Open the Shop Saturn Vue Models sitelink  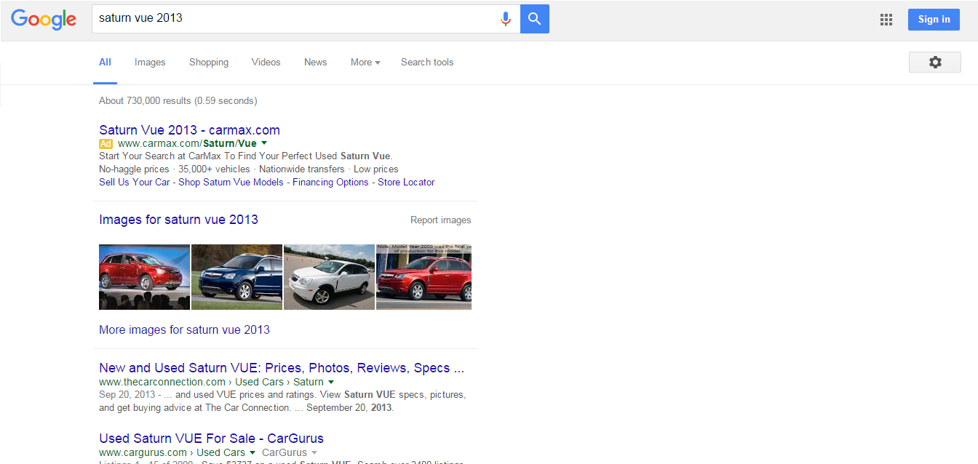(231, 183)
